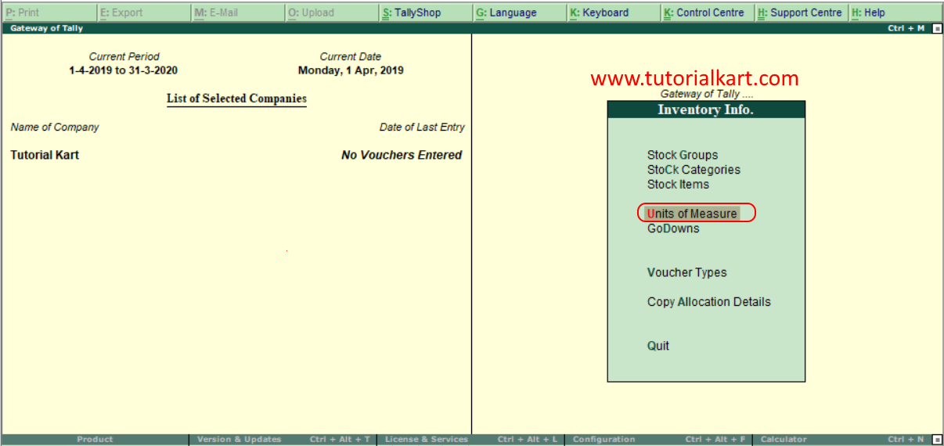Open License & Services in bottom bar
The image size is (944, 446).
pyautogui.click(x=470, y=440)
